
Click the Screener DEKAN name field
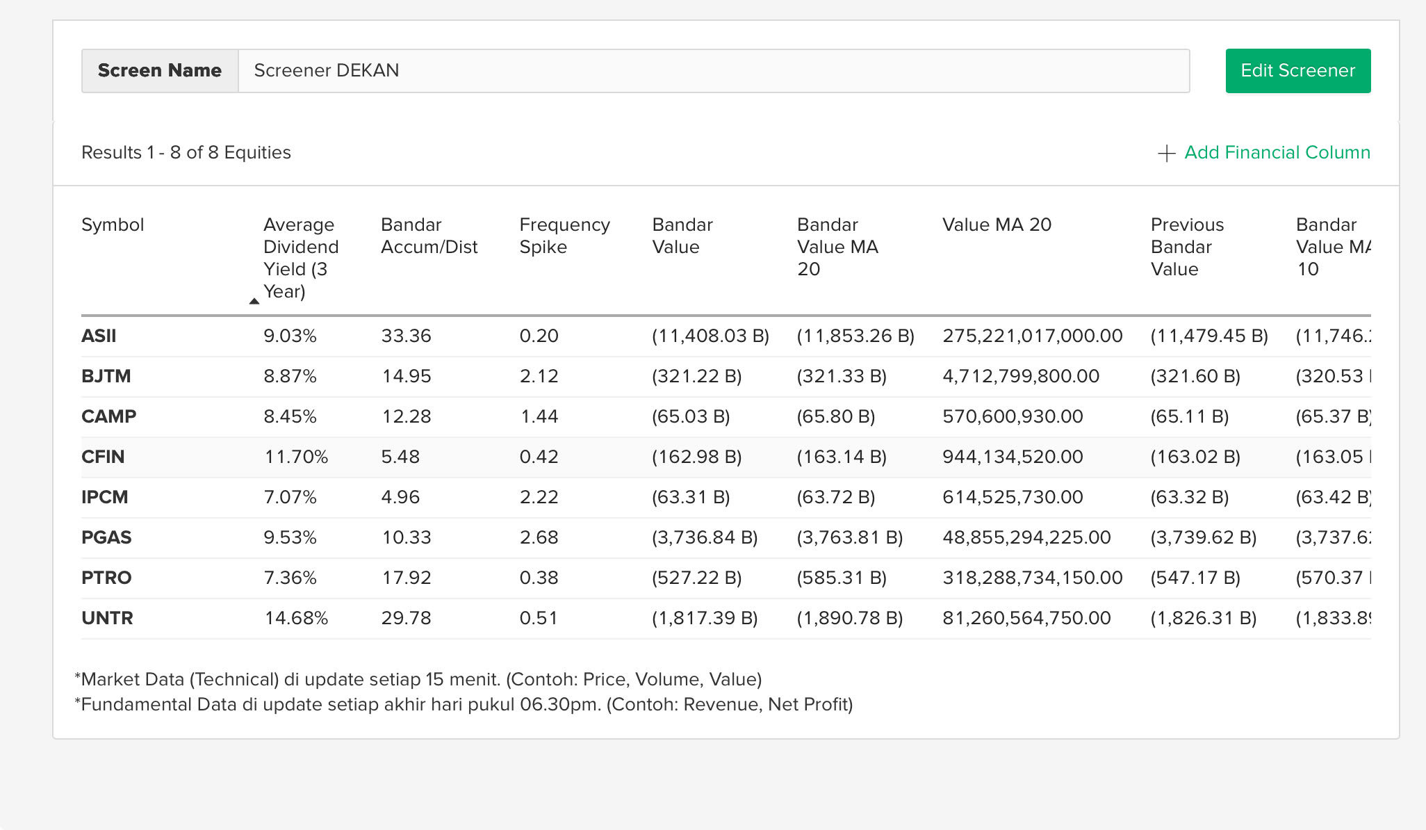(x=714, y=71)
